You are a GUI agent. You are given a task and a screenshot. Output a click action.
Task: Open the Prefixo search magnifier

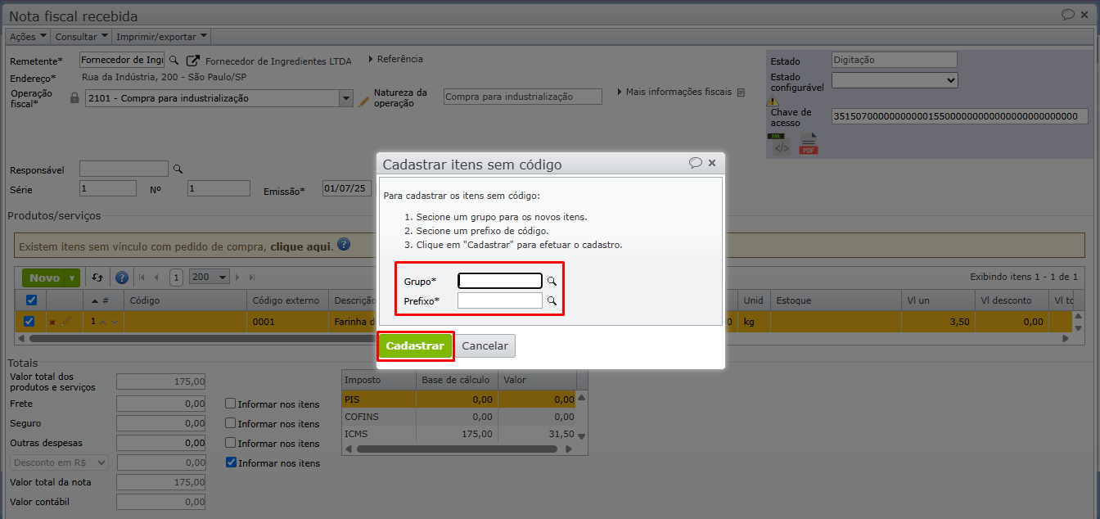click(x=552, y=301)
